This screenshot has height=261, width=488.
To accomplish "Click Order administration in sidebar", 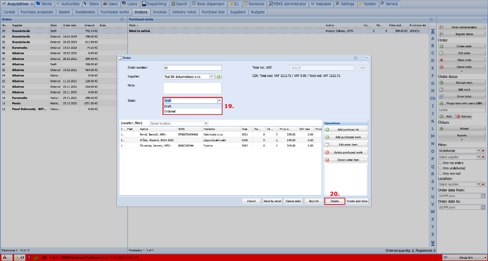I will pos(462,27).
